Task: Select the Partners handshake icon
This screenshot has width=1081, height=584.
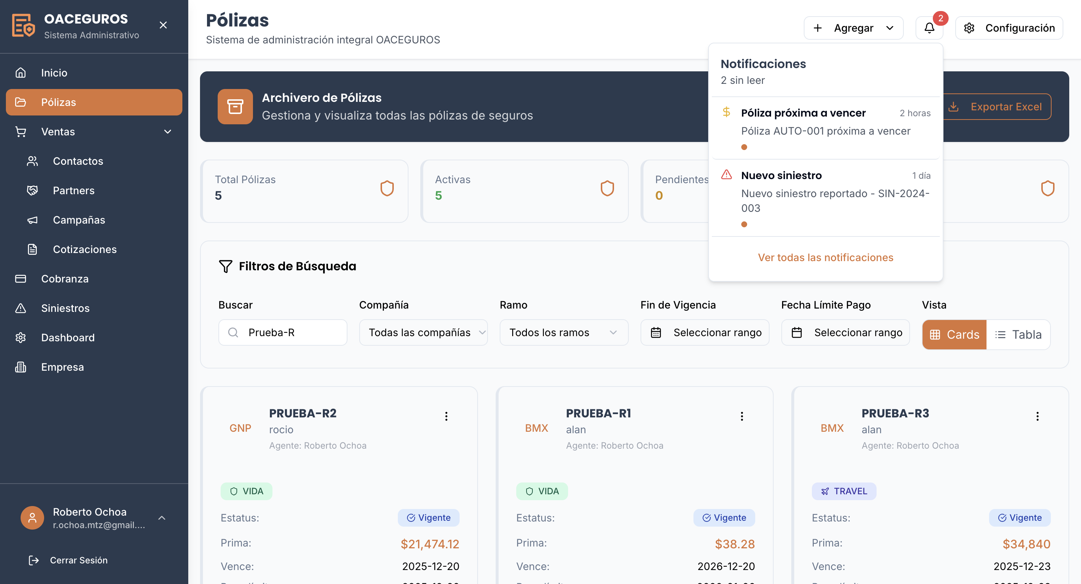Action: (x=32, y=190)
